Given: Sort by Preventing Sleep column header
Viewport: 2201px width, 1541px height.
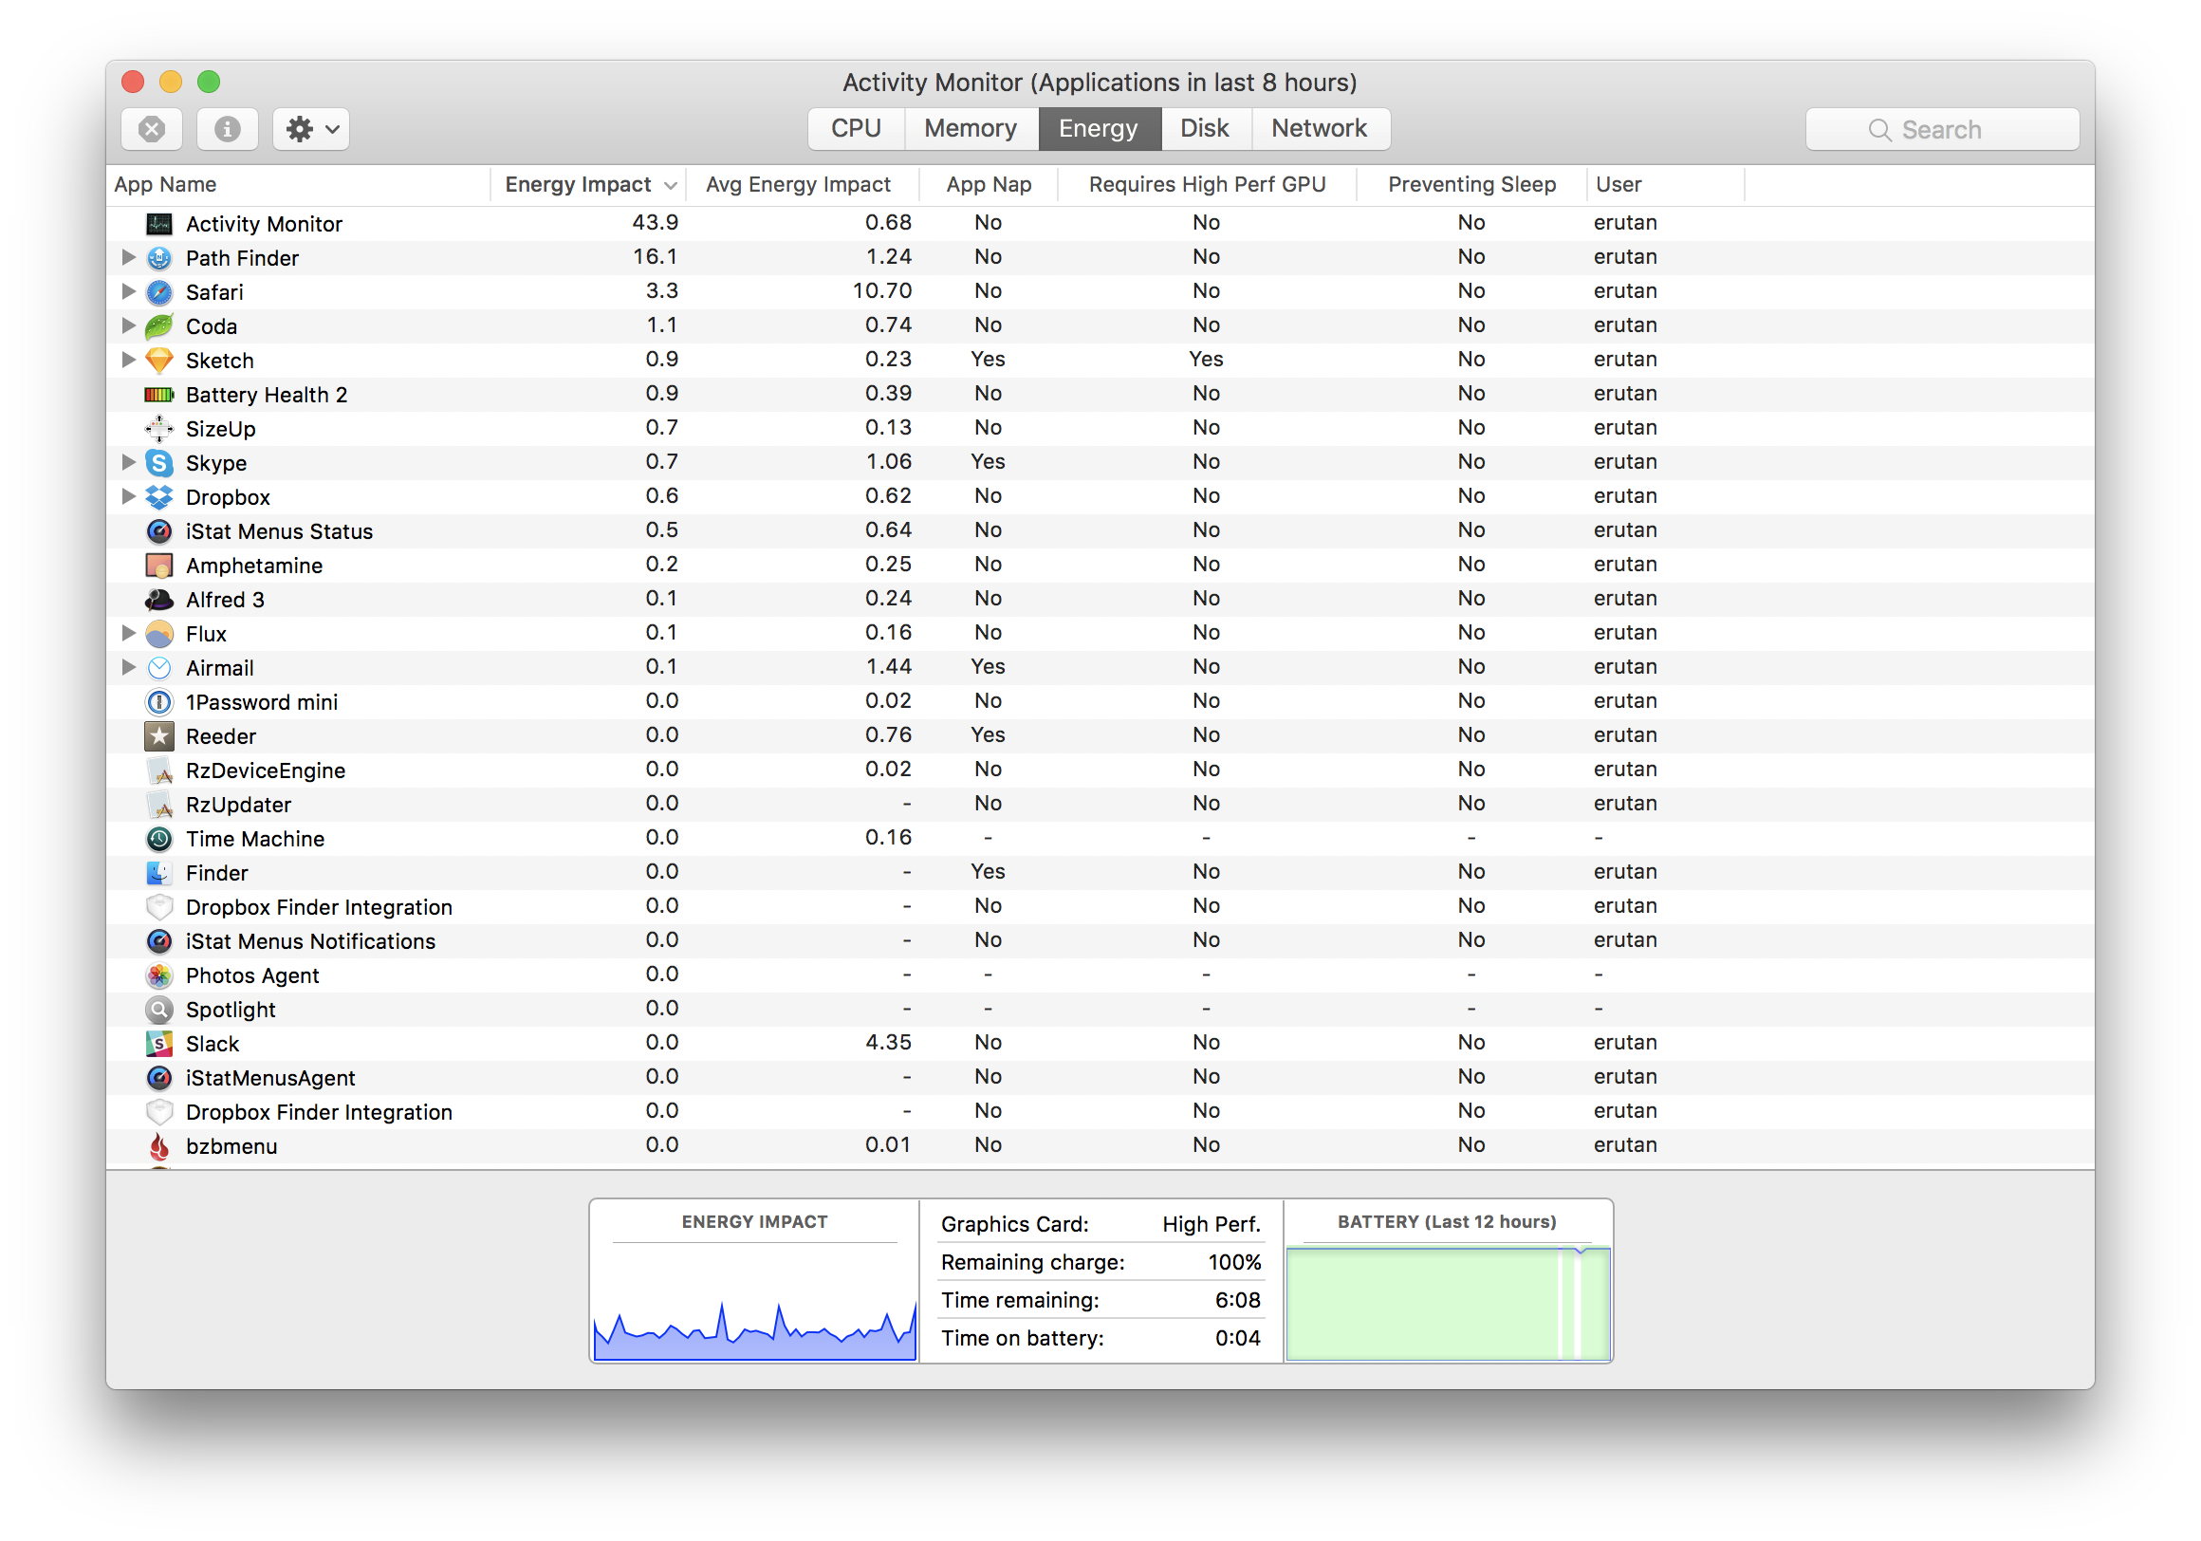Looking at the screenshot, I should click(x=1471, y=184).
